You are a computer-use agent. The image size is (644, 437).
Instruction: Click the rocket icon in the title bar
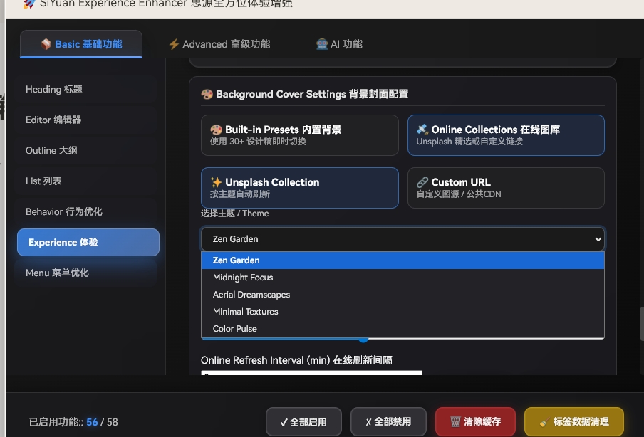pos(28,4)
